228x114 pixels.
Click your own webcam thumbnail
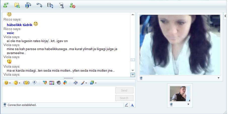(180, 94)
